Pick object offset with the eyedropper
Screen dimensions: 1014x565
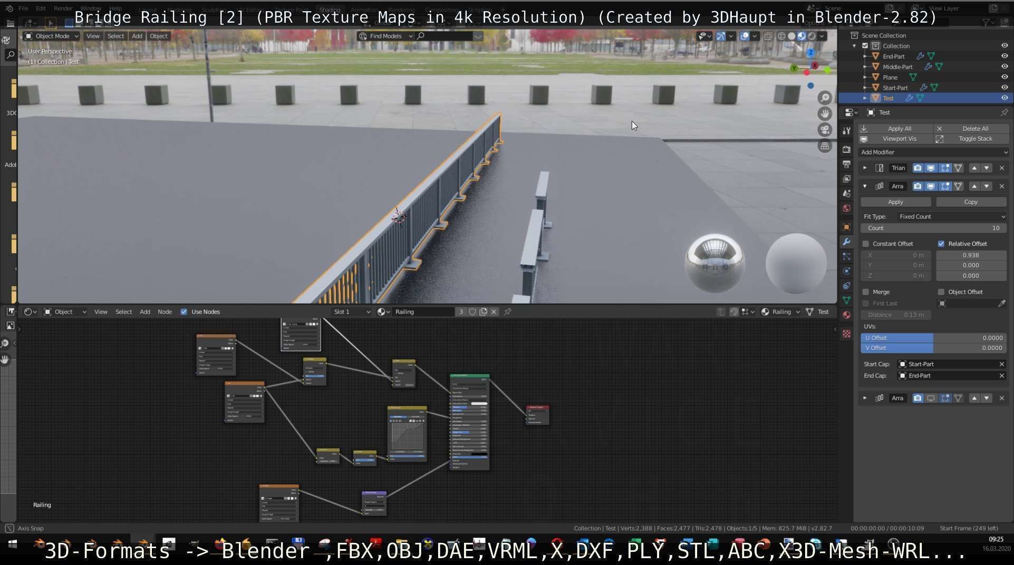point(1001,304)
